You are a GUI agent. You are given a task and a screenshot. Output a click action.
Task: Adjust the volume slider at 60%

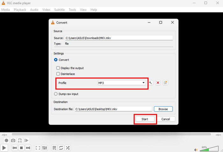(x=209, y=149)
